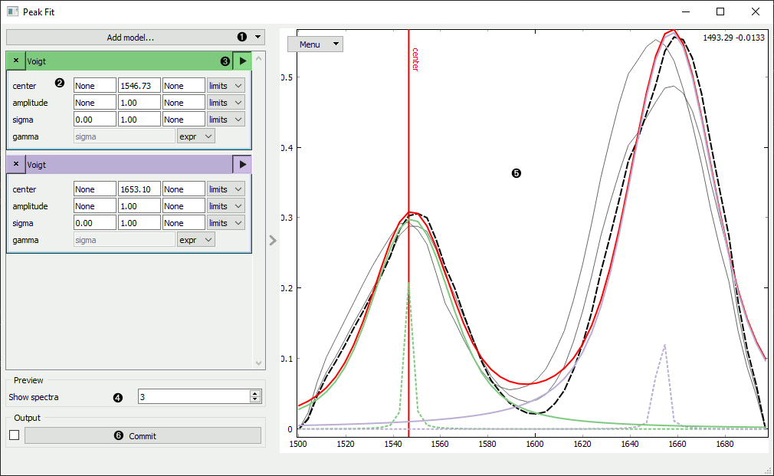Open the plot Menu dropdown
The height and width of the screenshot is (476, 774).
[316, 44]
